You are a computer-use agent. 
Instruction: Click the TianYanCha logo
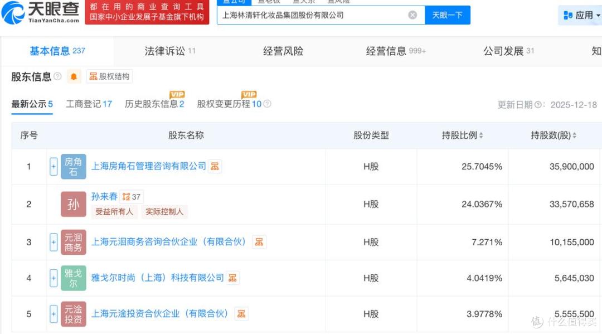40,12
